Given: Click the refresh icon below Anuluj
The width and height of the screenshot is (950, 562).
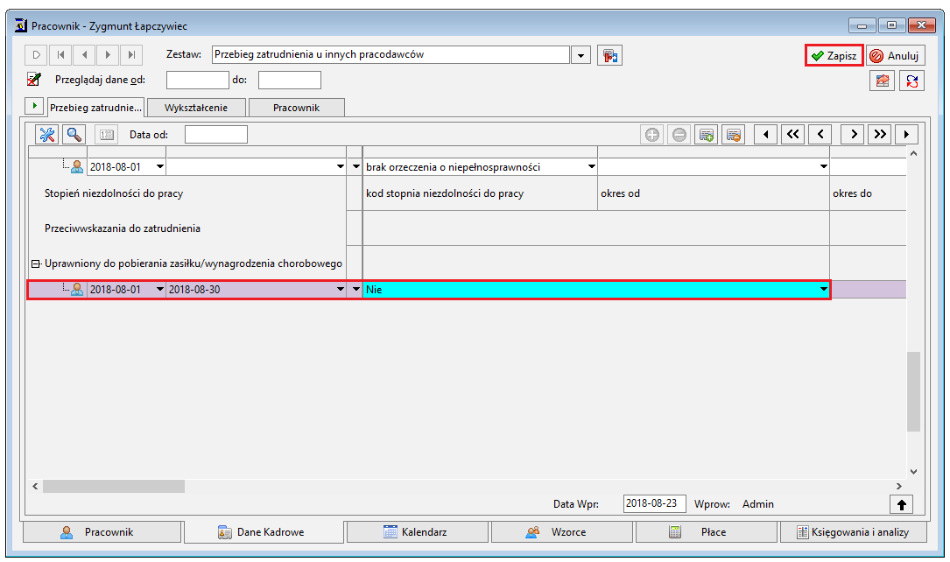Looking at the screenshot, I should [x=911, y=80].
